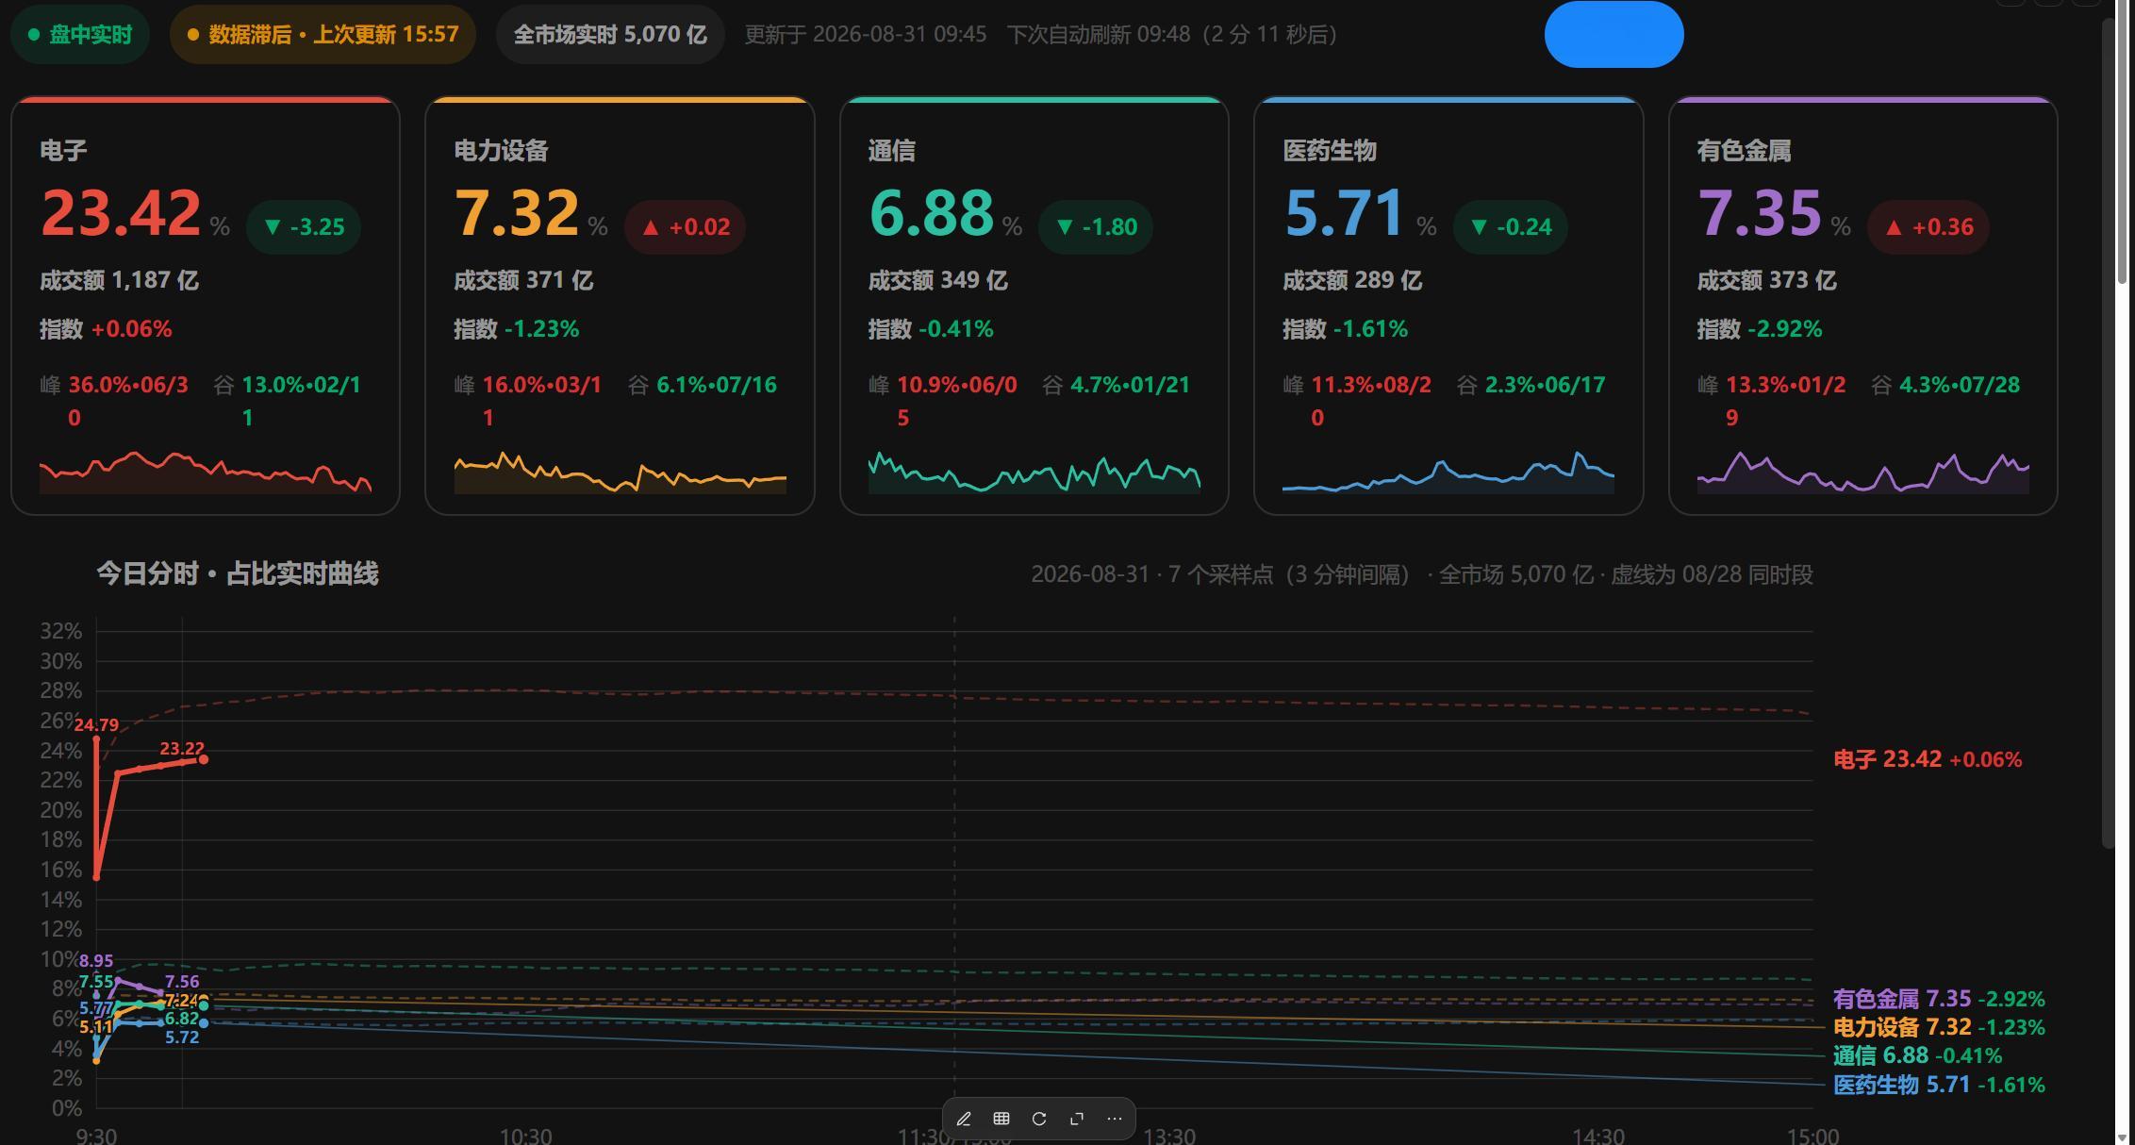Click the +0.02 change badge
The height and width of the screenshot is (1145, 2135).
(x=685, y=226)
